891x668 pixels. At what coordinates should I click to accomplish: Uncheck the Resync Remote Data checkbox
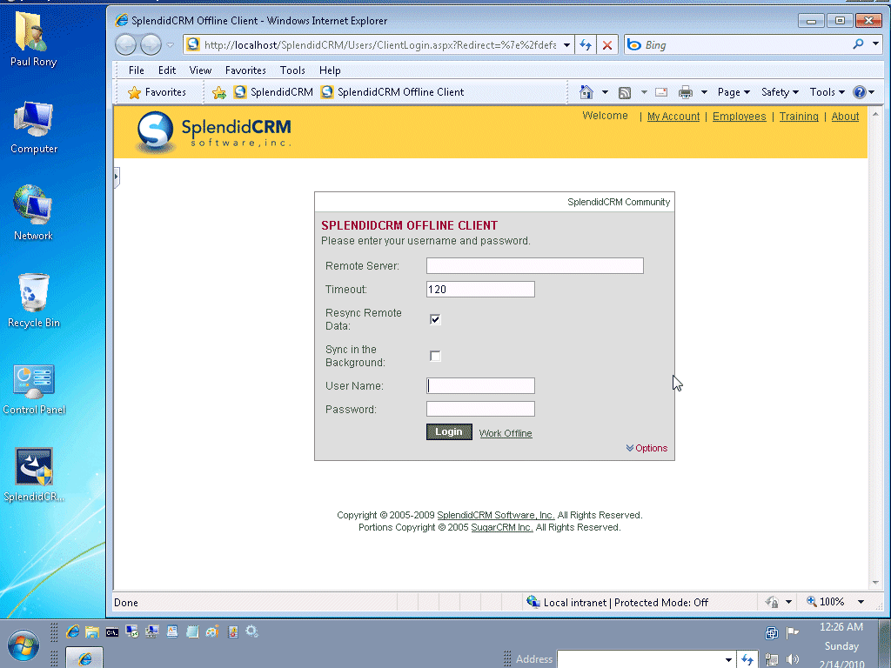(435, 319)
